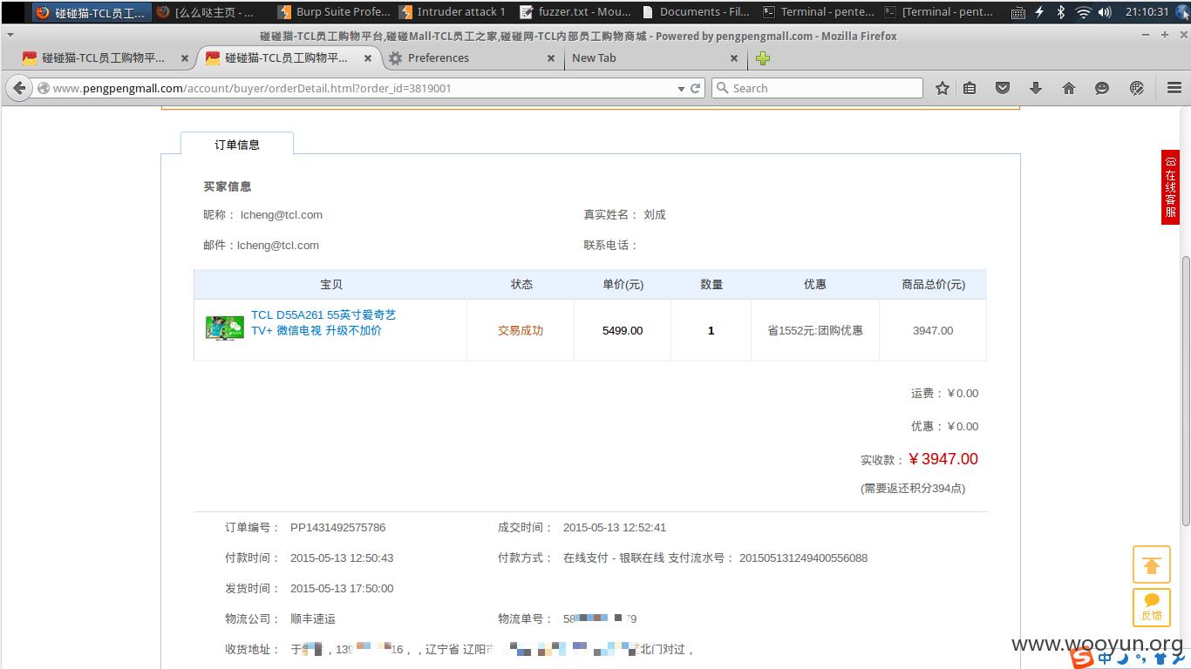Open the 在线客服 red side button
The width and height of the screenshot is (1191, 669).
click(1170, 186)
